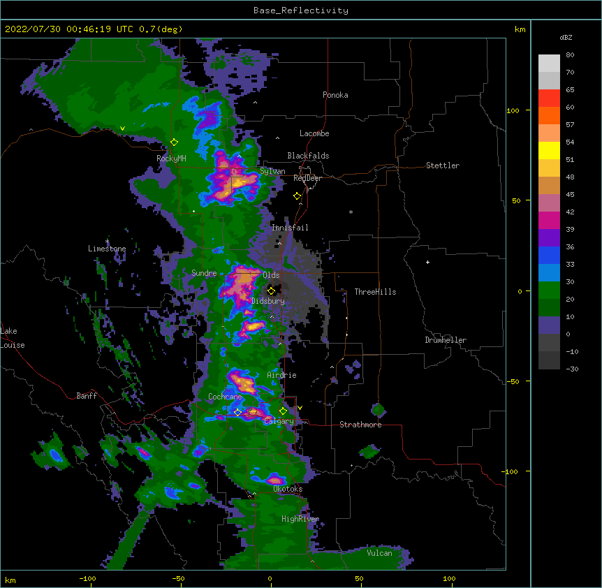
Task: Click the km unit label at top right
Action: coord(520,29)
